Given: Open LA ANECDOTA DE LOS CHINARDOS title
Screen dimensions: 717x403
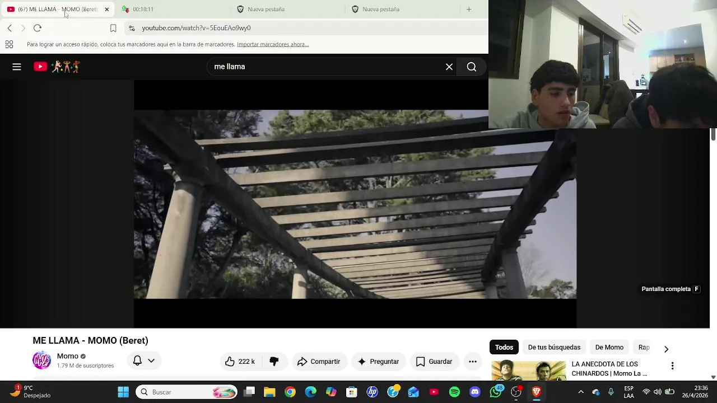Looking at the screenshot, I should [x=609, y=369].
